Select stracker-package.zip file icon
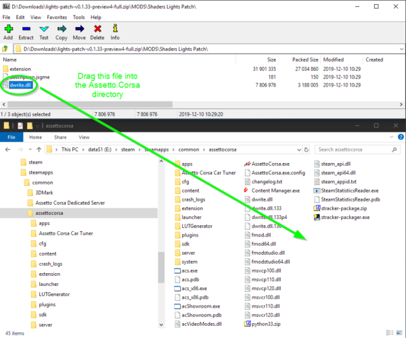Image resolution: width=406 pixels, height=338 pixels. [x=317, y=208]
